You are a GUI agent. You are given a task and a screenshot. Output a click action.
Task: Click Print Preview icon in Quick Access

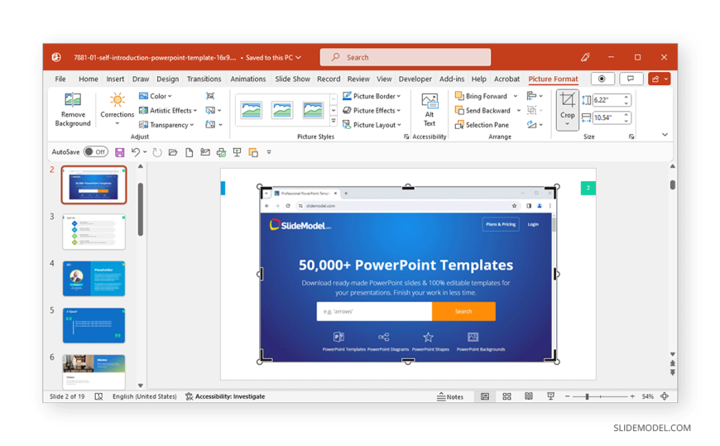221,152
